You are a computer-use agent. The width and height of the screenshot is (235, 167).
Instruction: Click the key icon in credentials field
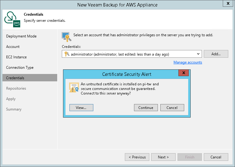pos(66,54)
